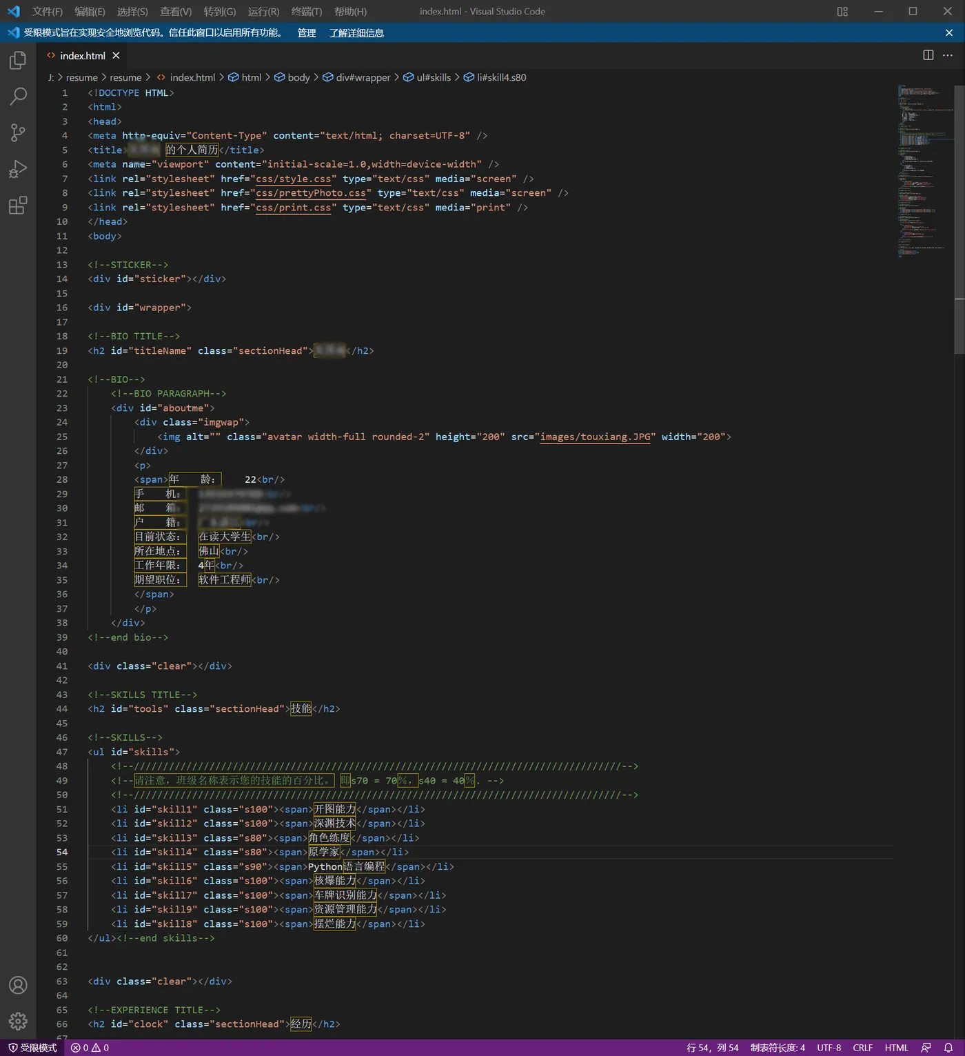Viewport: 965px width, 1056px height.
Task: Click line number 54 in the gutter
Action: point(62,852)
